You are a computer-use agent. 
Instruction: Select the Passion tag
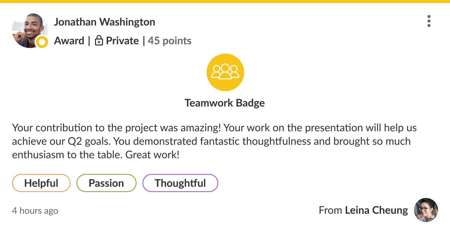106,183
